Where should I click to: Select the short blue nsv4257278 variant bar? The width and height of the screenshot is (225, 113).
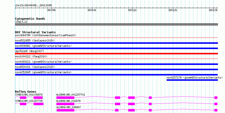tap(192, 80)
